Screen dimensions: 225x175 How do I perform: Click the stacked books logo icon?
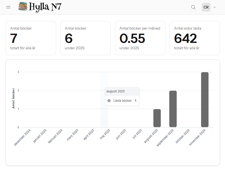click(23, 7)
